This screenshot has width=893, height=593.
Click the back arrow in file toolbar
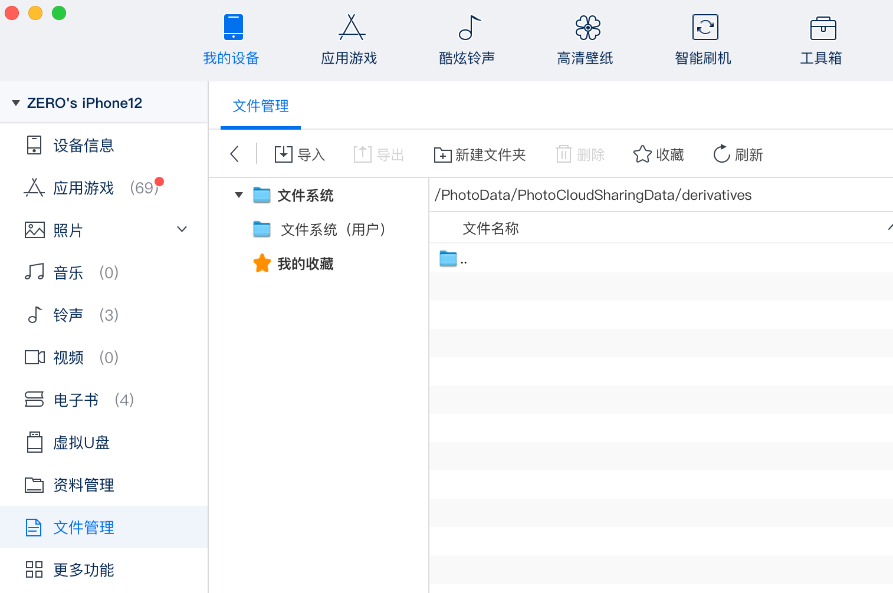click(x=235, y=154)
